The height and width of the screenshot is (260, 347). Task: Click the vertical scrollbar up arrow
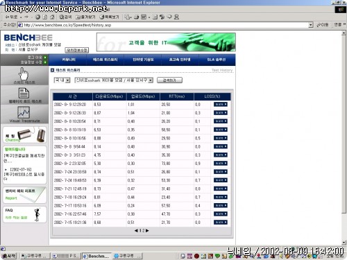344,33
